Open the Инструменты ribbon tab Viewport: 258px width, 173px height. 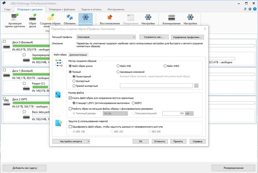pyautogui.click(x=116, y=9)
